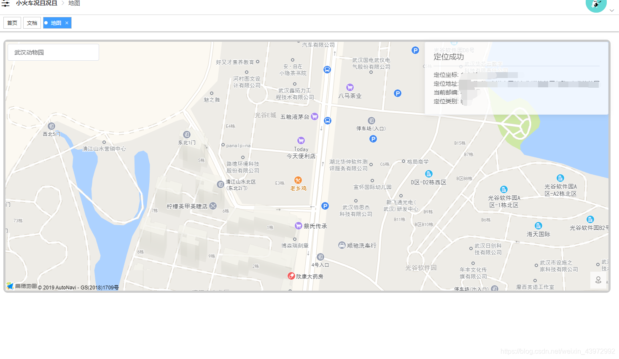Click the 摩西英语工作室 label
619x359 pixels.
coord(535,287)
